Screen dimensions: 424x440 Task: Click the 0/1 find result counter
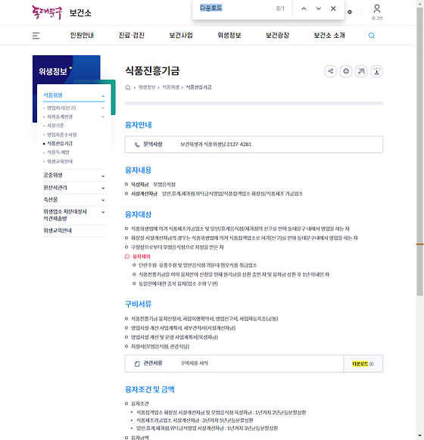click(280, 8)
